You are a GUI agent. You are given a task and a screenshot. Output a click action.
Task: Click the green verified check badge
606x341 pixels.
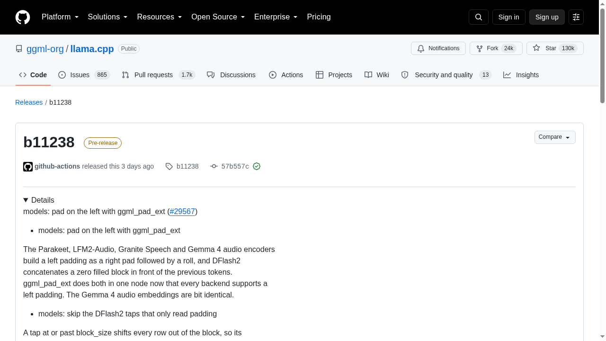tap(257, 166)
